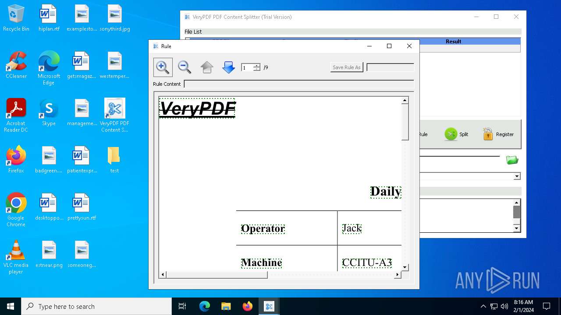Click the preview vertical scrollbar up arrow
The width and height of the screenshot is (561, 315).
pos(405,101)
